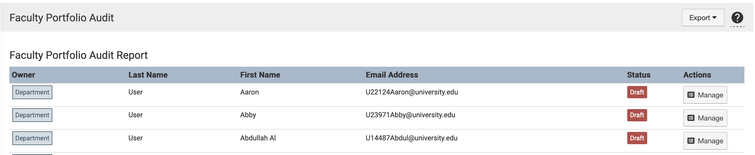Click the Draft status badge for Abdullah Al
This screenshot has width=755, height=155.
coord(637,138)
